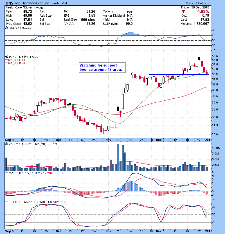Click the Oct label on the price chart axis
The height and width of the screenshot is (234, 225).
(58, 140)
